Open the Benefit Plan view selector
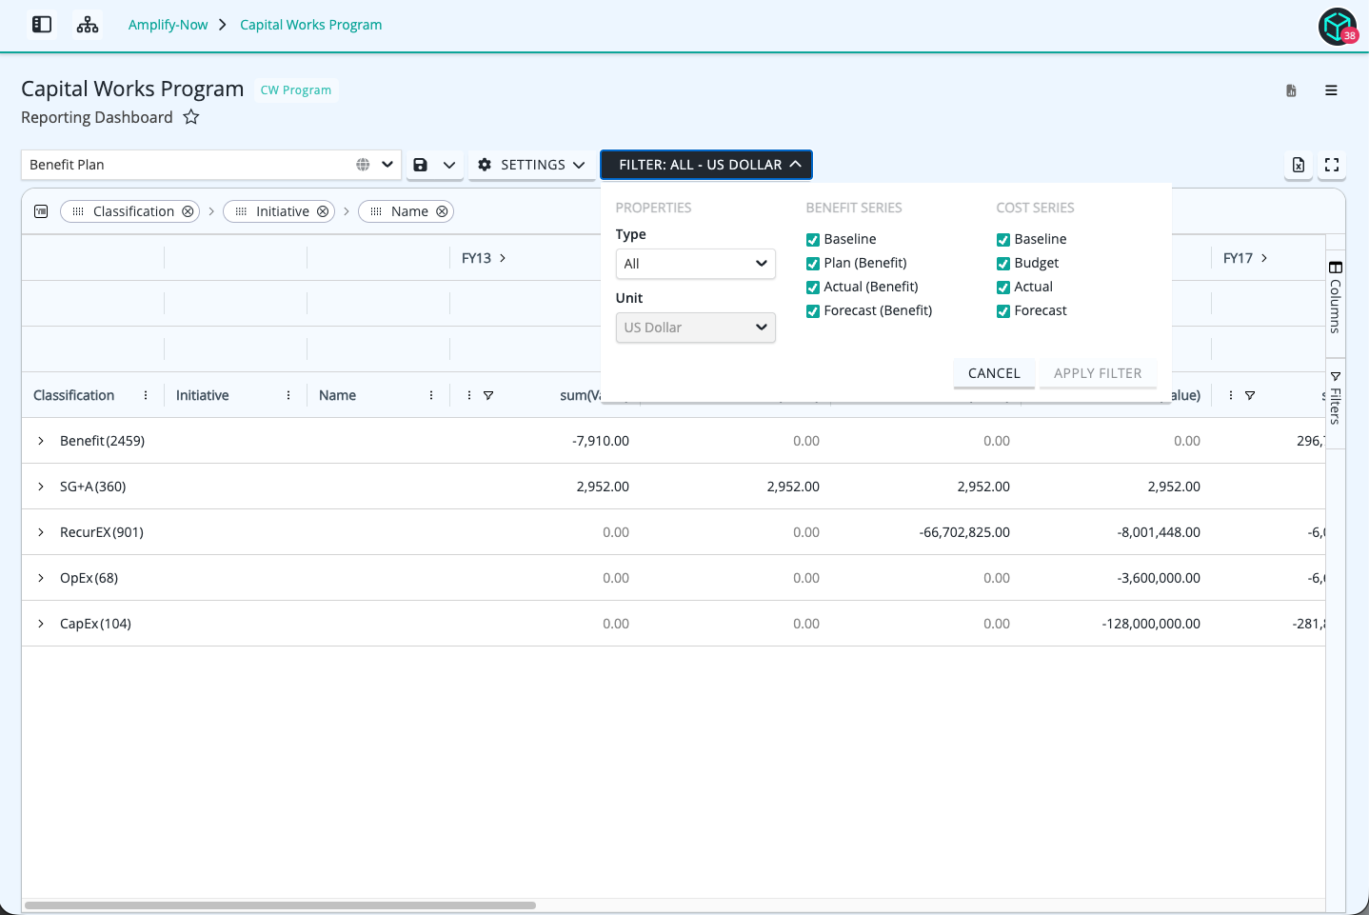Image resolution: width=1369 pixels, height=915 pixels. tap(210, 165)
